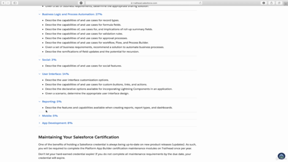Collapse the Social section chevron

(x=40, y=60)
